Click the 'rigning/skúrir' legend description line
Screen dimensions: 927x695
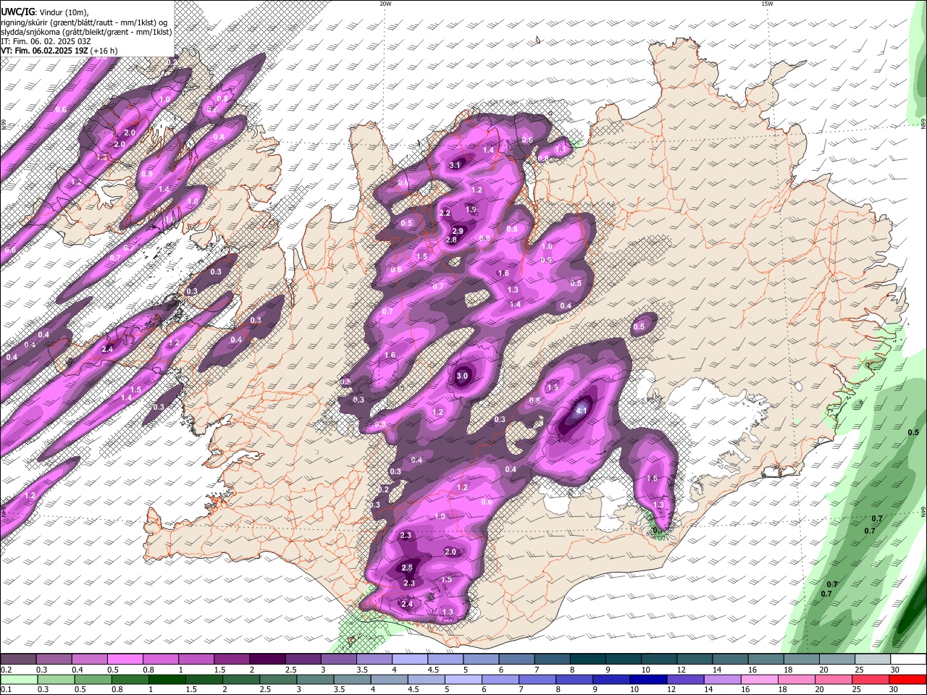click(83, 22)
